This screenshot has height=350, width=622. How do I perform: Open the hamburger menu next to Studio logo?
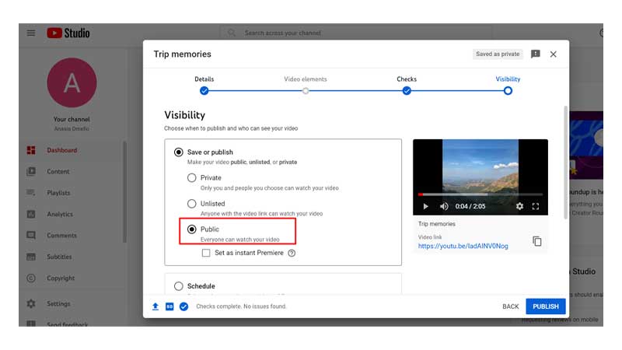point(31,33)
